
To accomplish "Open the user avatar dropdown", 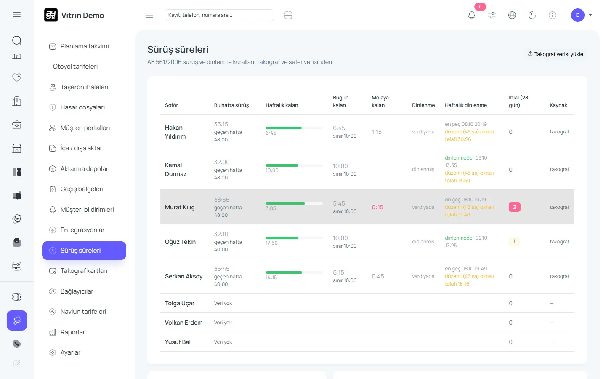I will [x=582, y=15].
